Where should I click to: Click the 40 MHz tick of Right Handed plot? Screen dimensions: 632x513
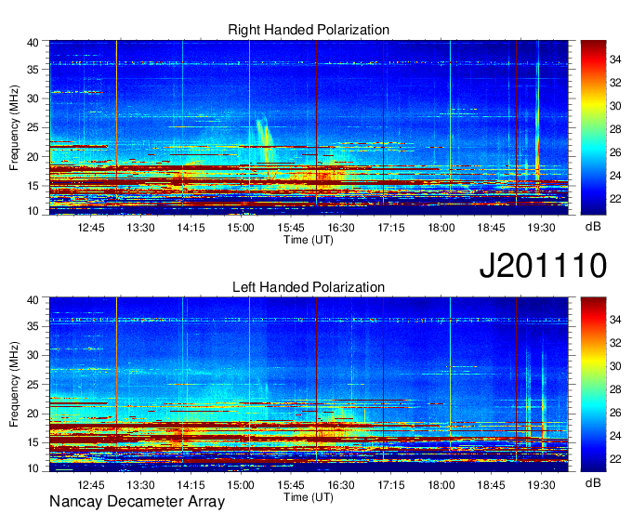(x=33, y=43)
